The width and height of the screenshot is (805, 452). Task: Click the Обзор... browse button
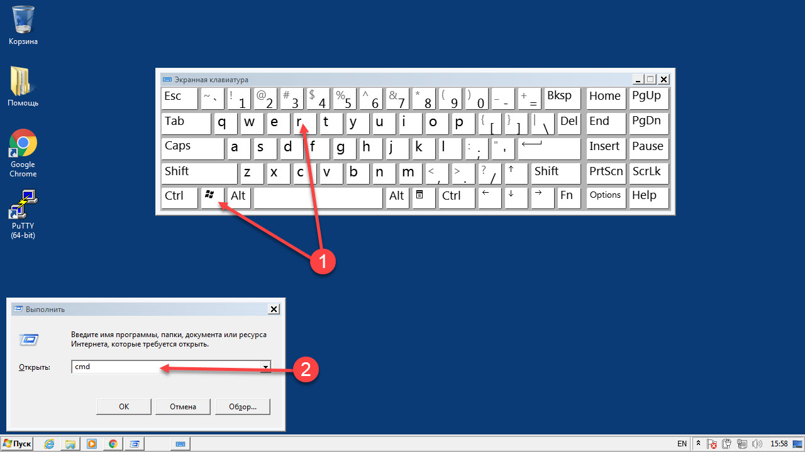pyautogui.click(x=243, y=407)
